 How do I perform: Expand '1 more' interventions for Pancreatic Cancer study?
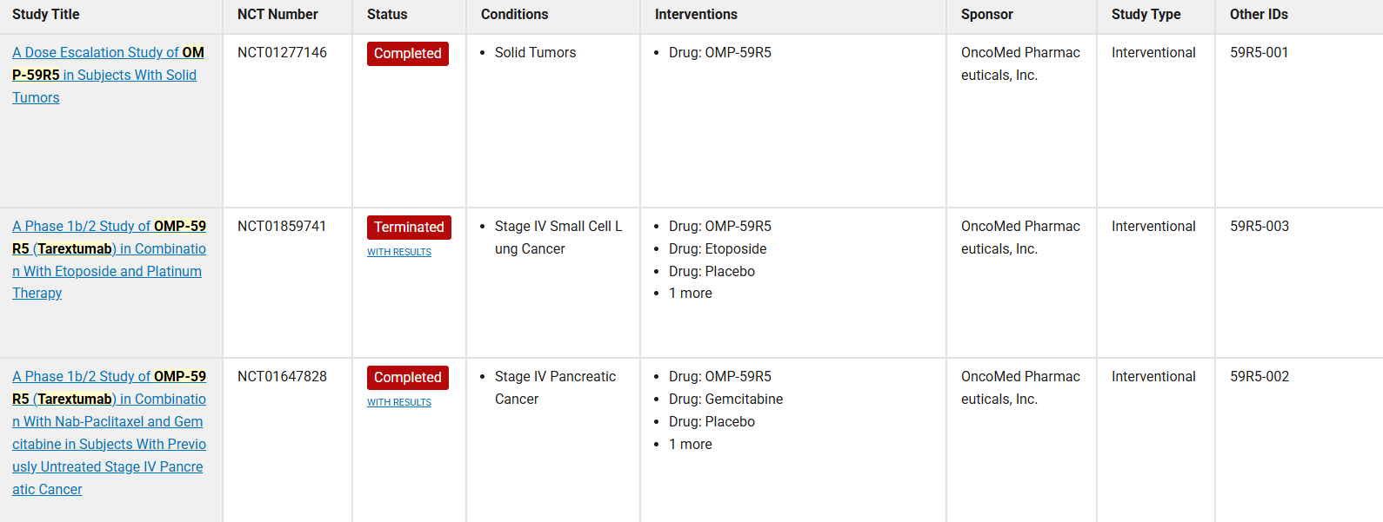pos(691,445)
